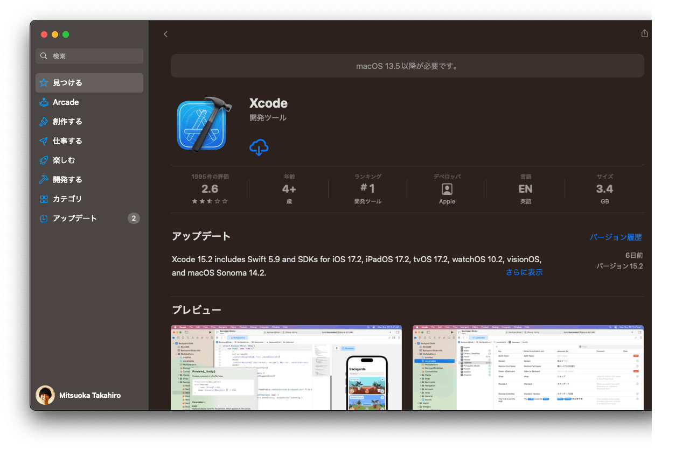Open the バージョン履歴 link

tap(616, 237)
